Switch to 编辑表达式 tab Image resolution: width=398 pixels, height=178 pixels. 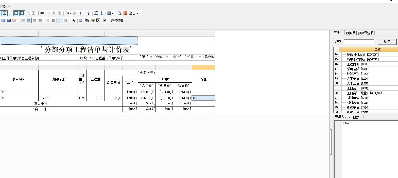[x=342, y=117]
